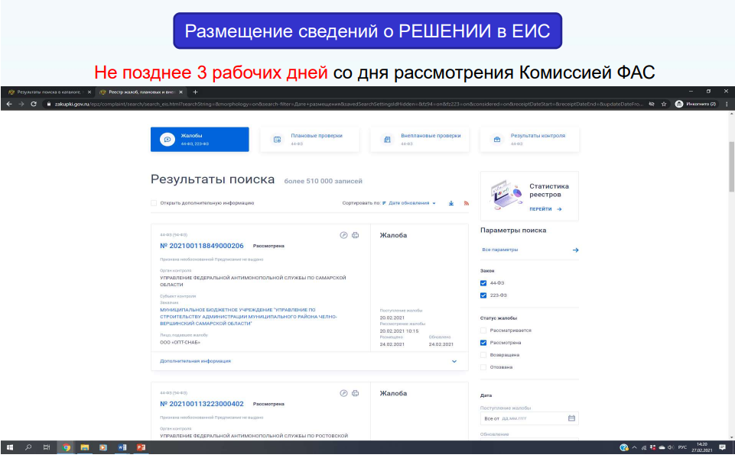This screenshot has width=735, height=458.
Task: Open the RSS feed icon
Action: [465, 203]
